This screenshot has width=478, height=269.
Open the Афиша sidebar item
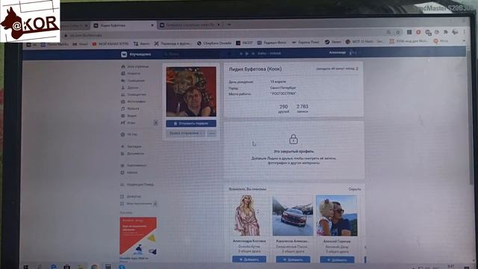(x=129, y=173)
